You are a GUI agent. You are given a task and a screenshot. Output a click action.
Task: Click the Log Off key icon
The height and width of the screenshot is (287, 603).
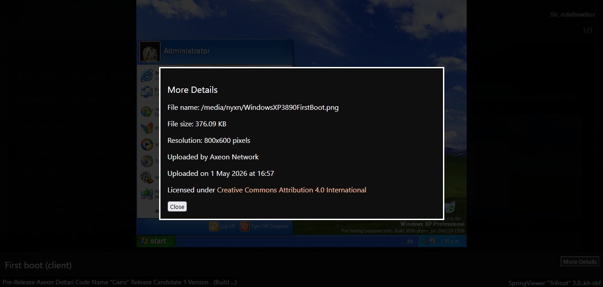pos(214,226)
